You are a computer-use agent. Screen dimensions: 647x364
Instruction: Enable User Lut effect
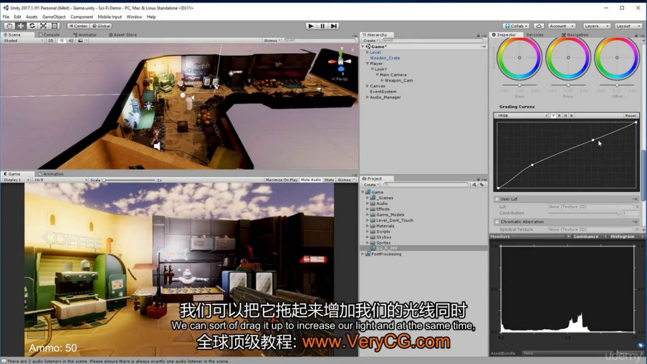pyautogui.click(x=497, y=199)
